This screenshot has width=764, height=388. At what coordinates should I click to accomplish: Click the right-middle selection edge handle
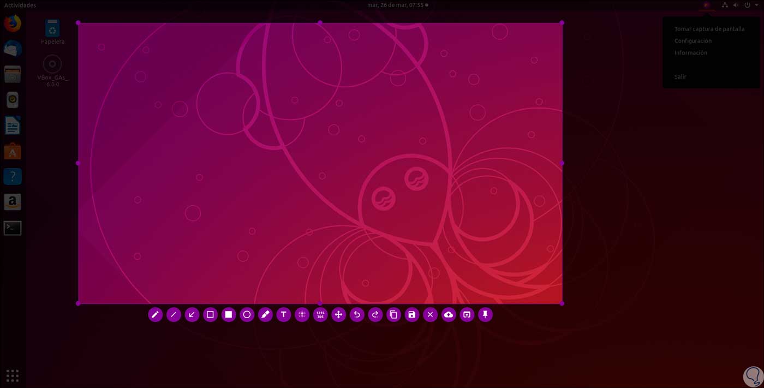(x=562, y=163)
